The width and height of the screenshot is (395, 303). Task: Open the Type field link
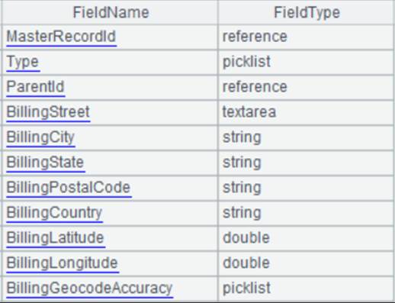(x=23, y=63)
